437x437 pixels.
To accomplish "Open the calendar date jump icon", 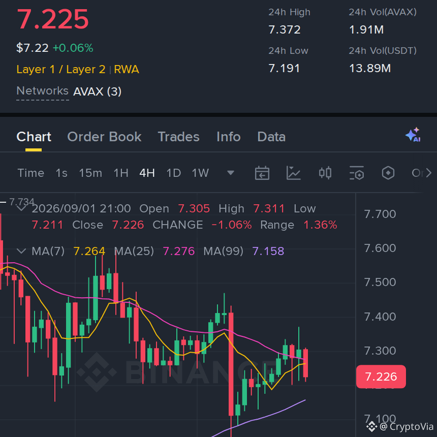I will (x=262, y=173).
